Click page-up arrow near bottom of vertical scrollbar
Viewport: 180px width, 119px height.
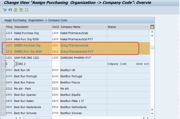pos(152,110)
